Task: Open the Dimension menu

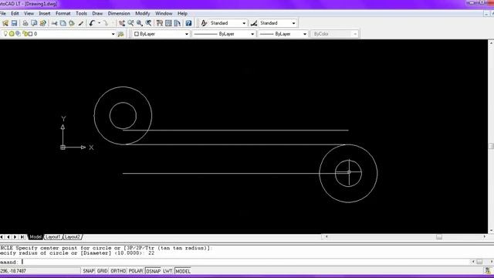Action: click(x=119, y=14)
